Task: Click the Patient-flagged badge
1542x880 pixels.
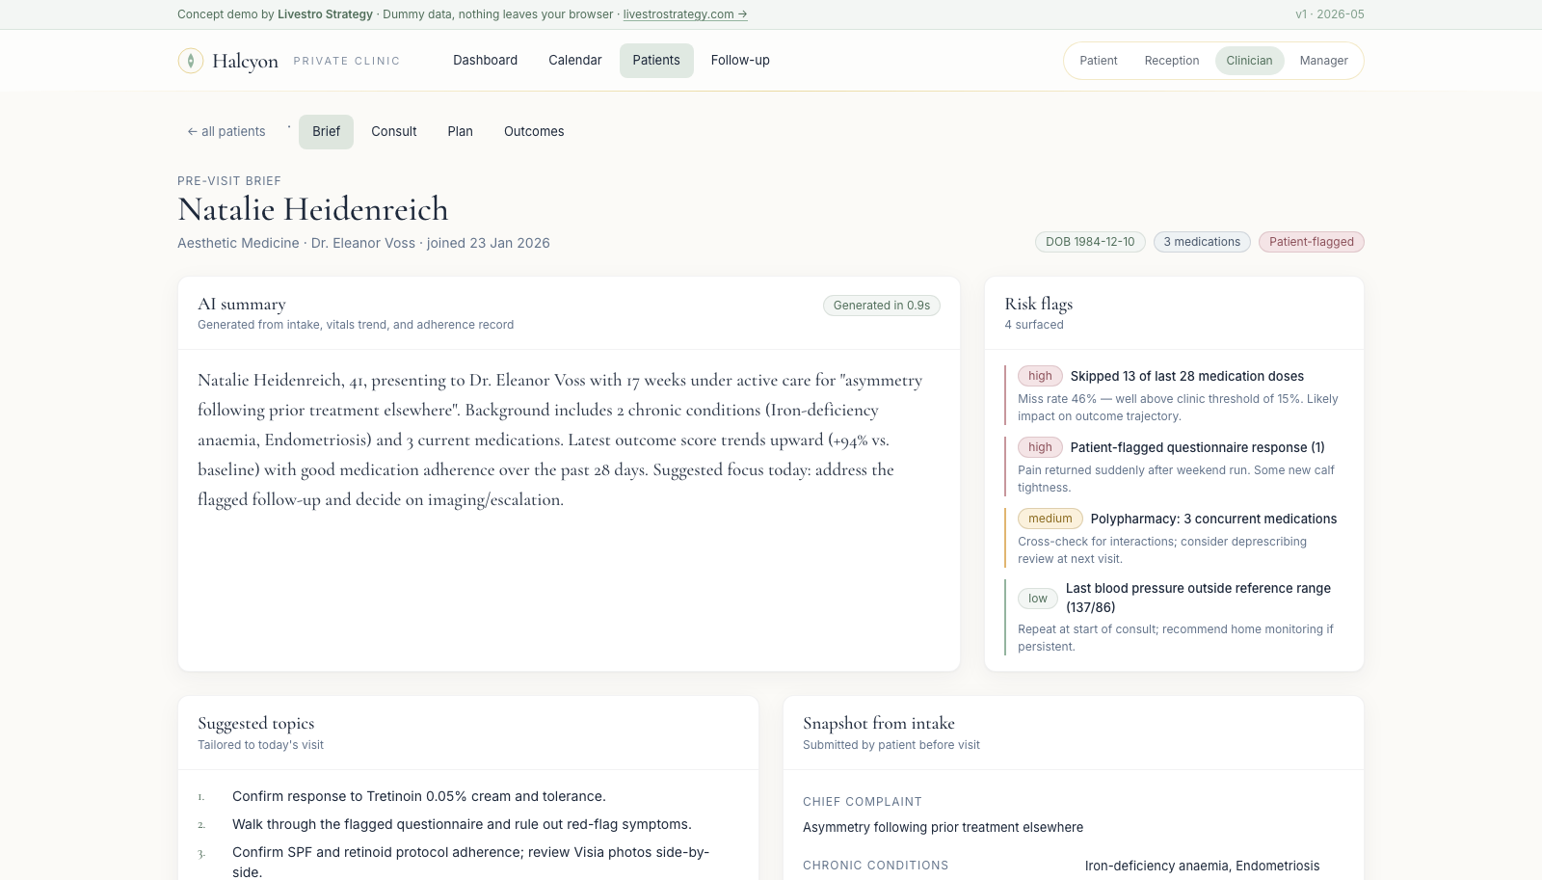Action: tap(1311, 242)
